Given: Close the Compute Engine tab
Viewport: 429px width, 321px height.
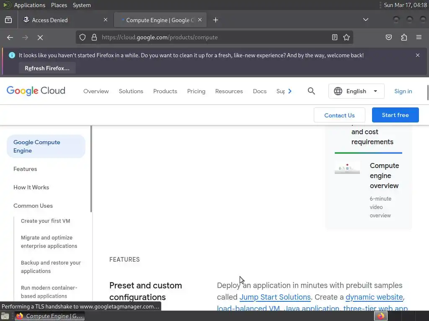Looking at the screenshot, I should pyautogui.click(x=200, y=20).
